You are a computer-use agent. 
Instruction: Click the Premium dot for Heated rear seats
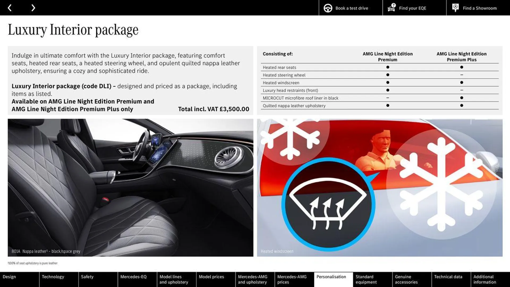pyautogui.click(x=388, y=67)
